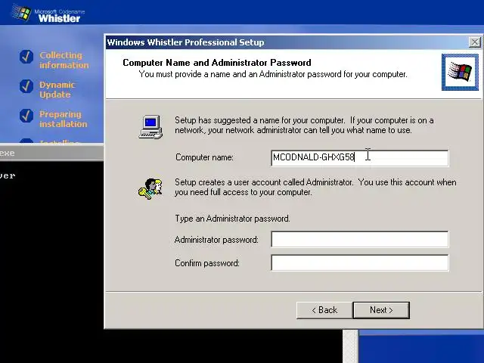Viewport: 484px width, 363px height.
Task: Go back with the Back button
Action: (324, 310)
